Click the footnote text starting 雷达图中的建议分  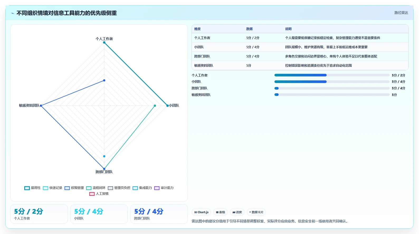270,221
